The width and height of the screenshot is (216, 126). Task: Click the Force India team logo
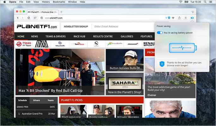point(114,44)
